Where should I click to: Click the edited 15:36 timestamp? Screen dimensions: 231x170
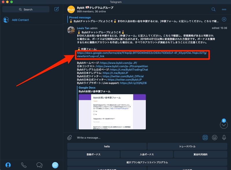219,28
